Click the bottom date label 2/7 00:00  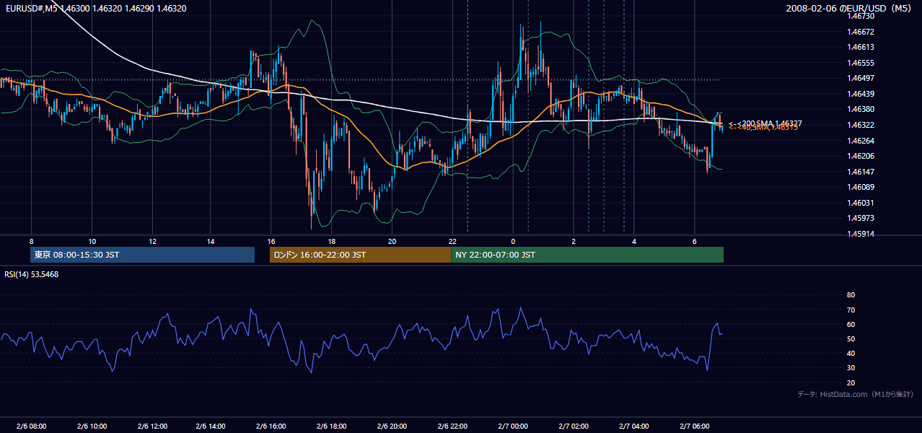click(x=513, y=427)
